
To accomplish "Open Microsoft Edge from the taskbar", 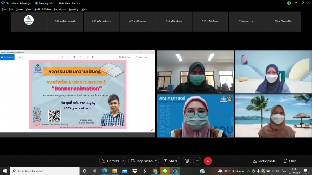I will coord(104,171).
